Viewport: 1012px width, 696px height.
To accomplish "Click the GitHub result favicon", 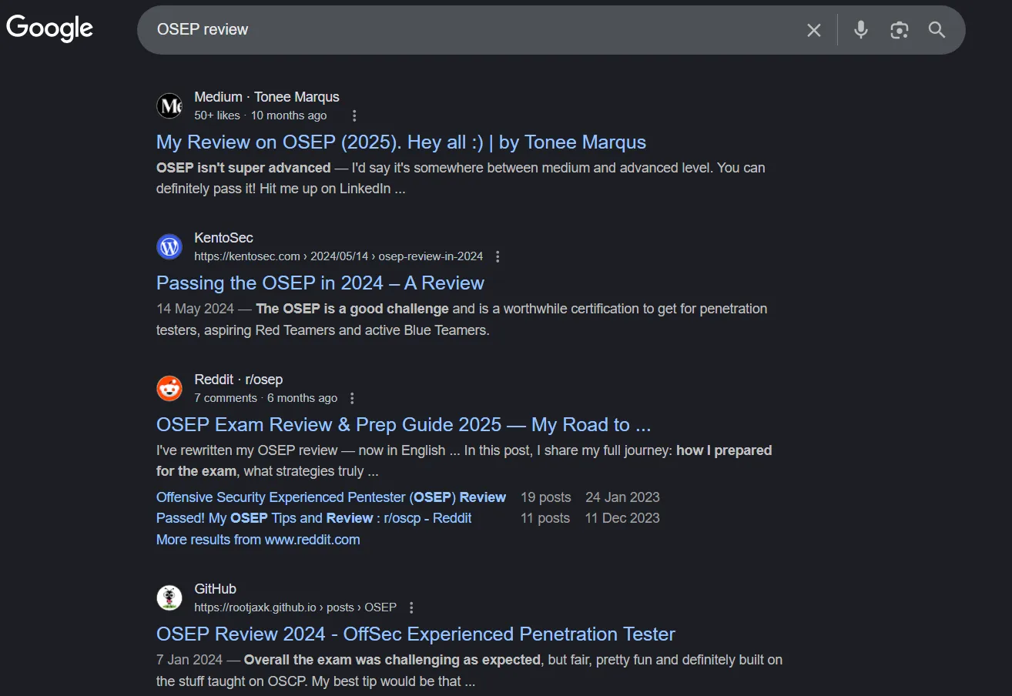I will [169, 597].
